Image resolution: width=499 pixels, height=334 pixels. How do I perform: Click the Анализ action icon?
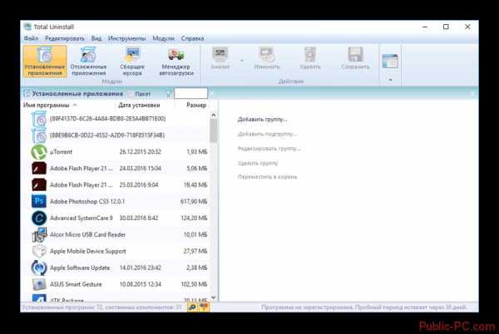tap(220, 55)
